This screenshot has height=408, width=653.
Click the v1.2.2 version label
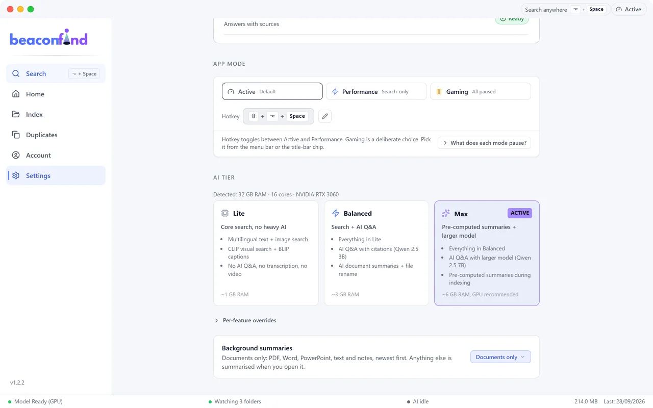tap(17, 382)
